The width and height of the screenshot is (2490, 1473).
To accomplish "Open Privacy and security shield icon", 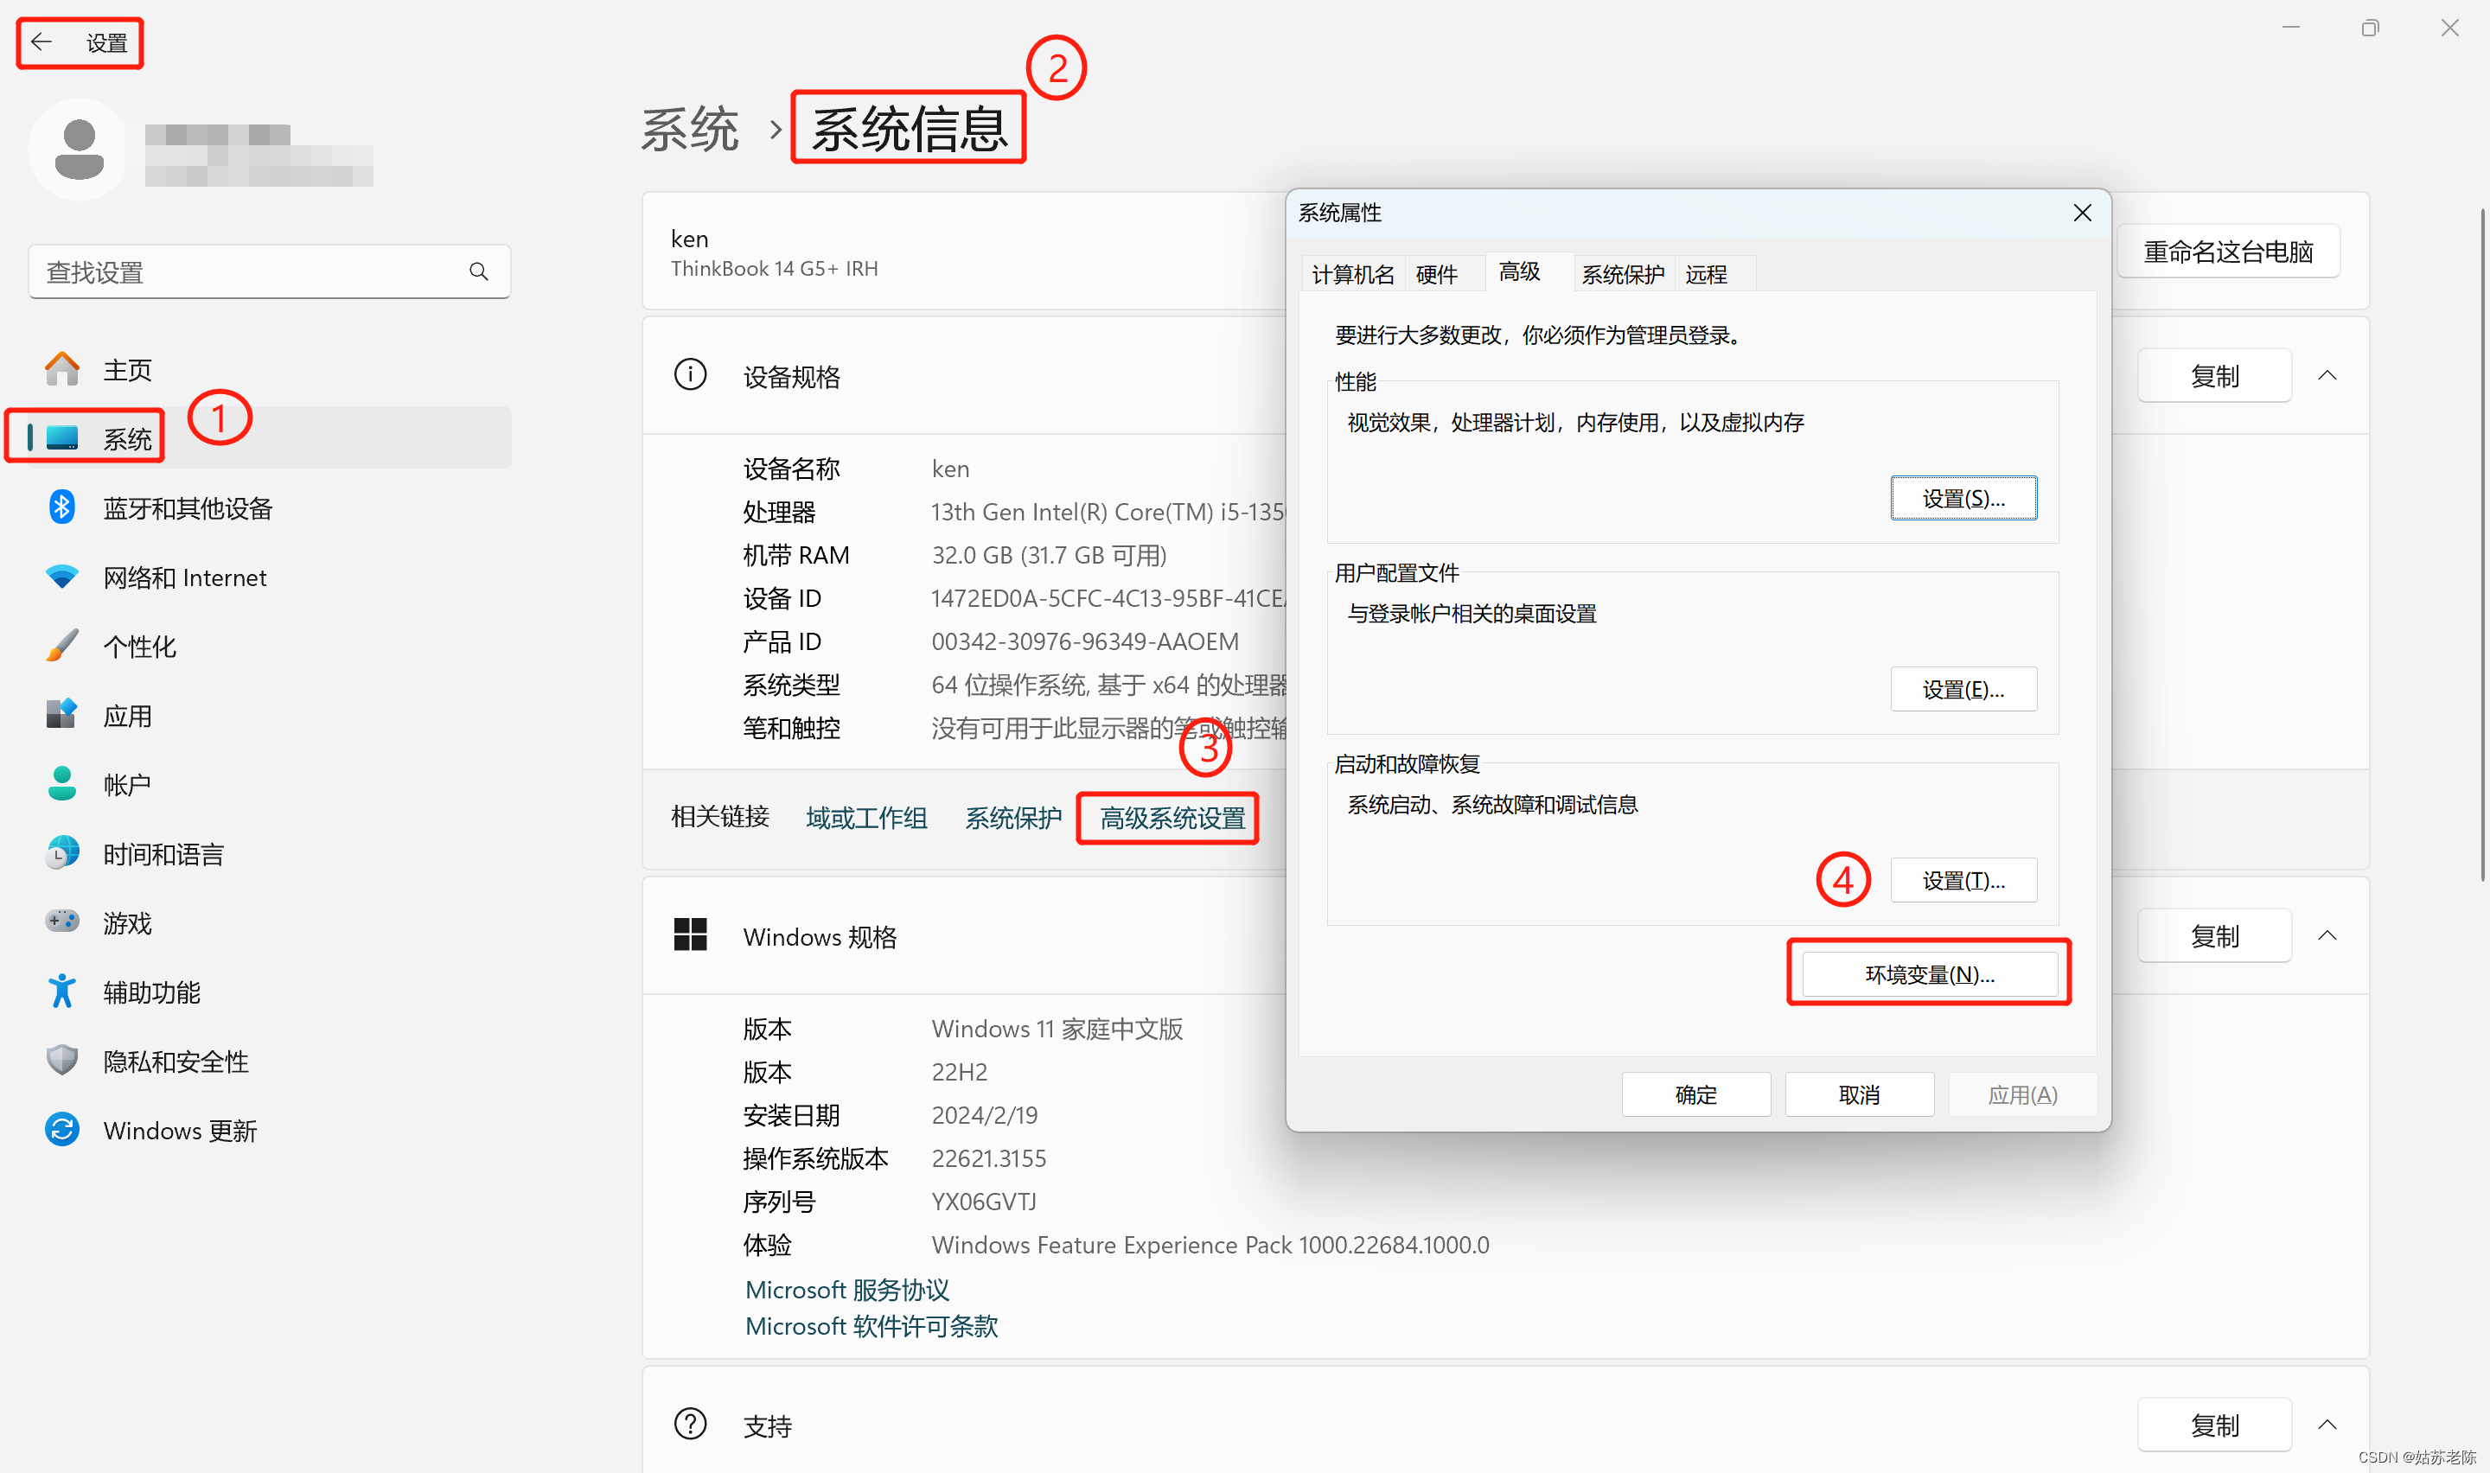I will [x=61, y=1060].
